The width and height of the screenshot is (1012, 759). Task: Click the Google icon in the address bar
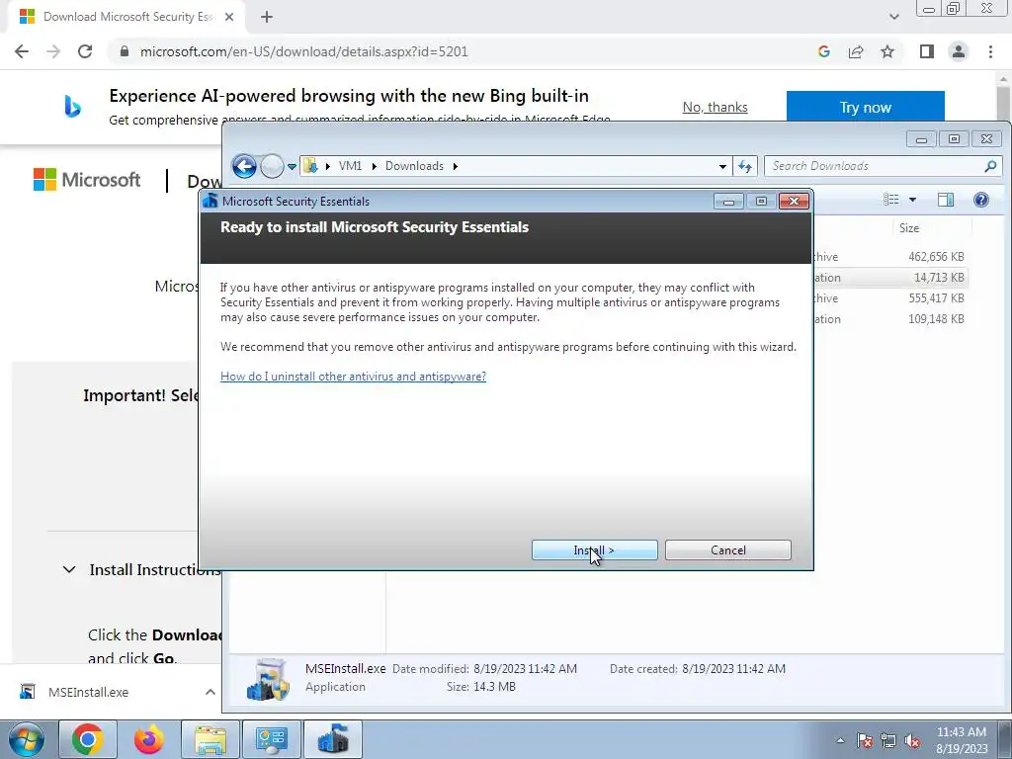pyautogui.click(x=823, y=51)
